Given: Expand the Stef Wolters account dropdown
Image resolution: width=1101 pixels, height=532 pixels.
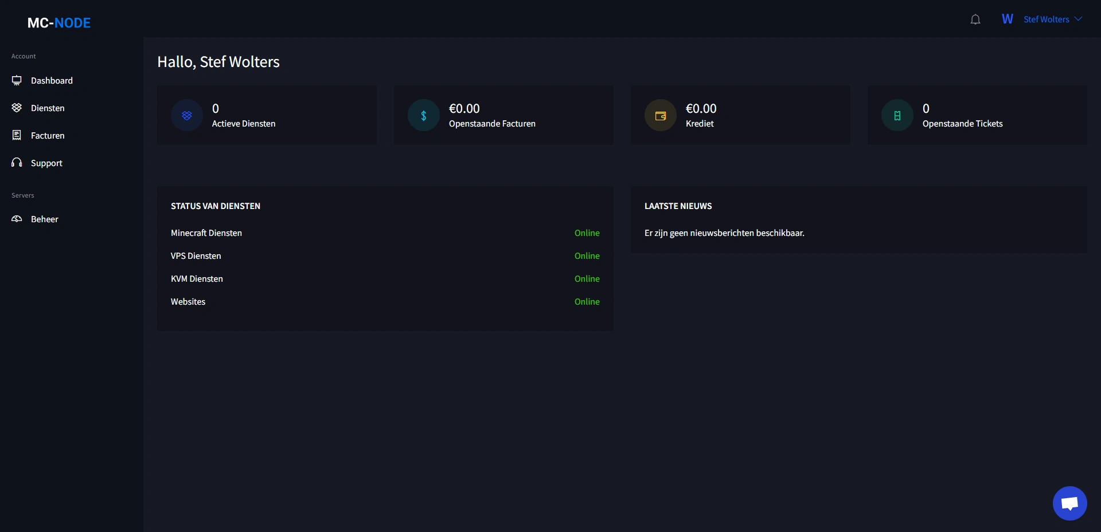Looking at the screenshot, I should tap(1054, 19).
